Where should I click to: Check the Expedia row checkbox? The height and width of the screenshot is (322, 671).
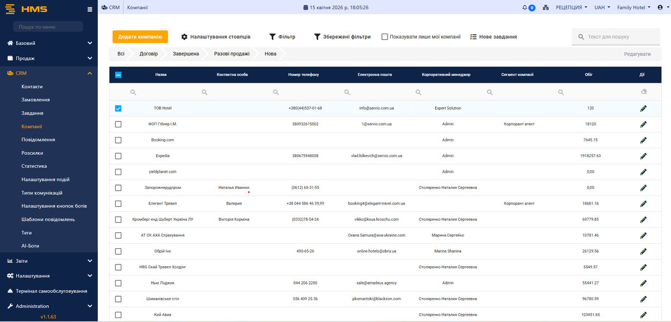[118, 156]
